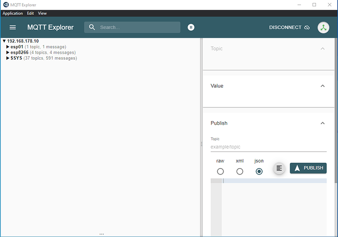338x237 pixels.
Task: Click the Value panel heading
Action: (217, 86)
